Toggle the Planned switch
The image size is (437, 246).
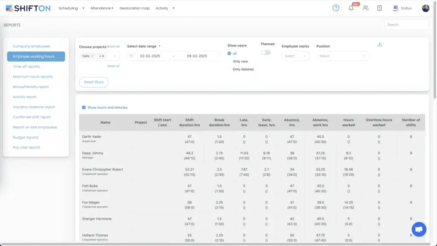pos(265,52)
